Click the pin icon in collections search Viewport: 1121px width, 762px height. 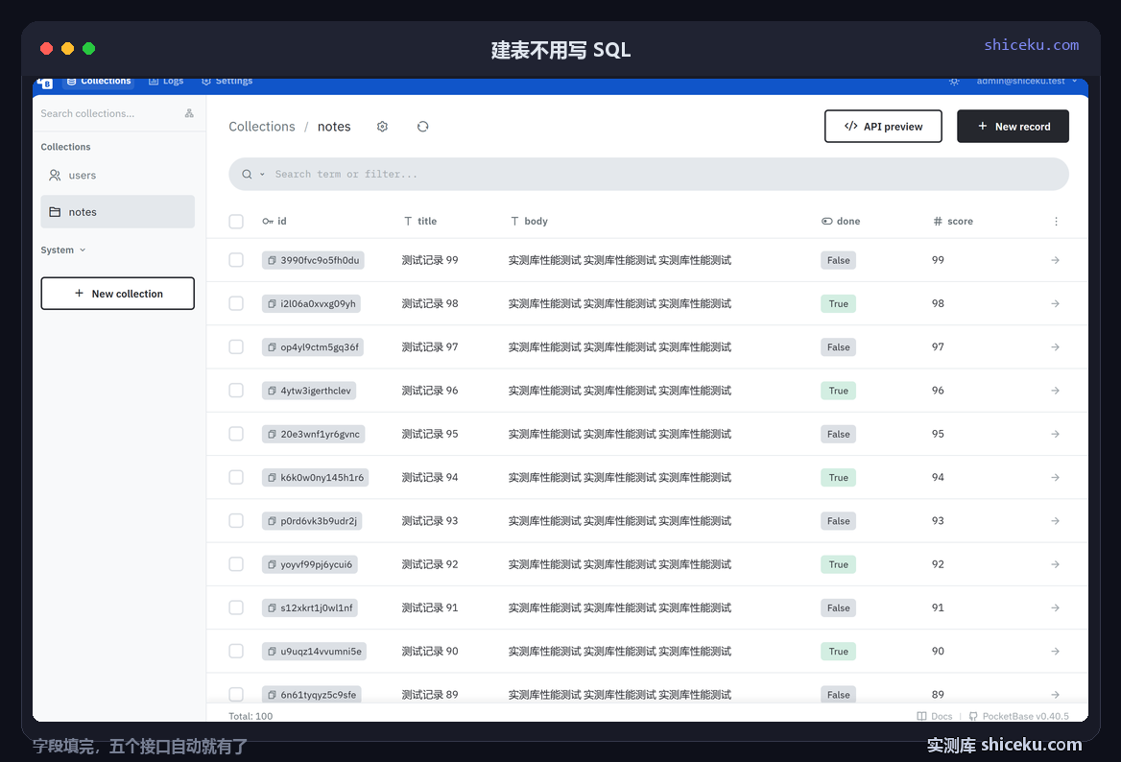click(189, 113)
